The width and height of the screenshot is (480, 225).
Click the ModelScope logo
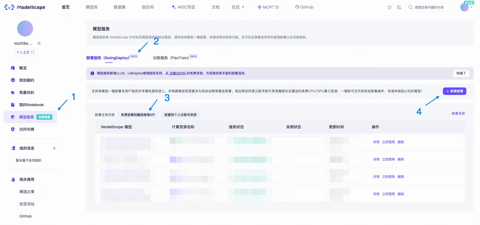click(25, 7)
